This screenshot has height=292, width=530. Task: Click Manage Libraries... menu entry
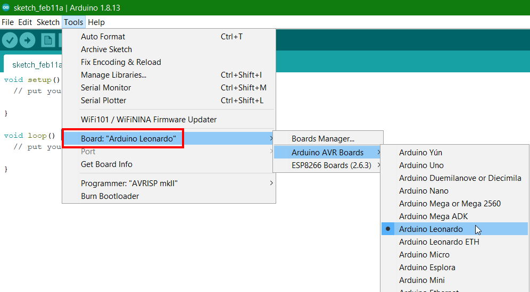(113, 75)
